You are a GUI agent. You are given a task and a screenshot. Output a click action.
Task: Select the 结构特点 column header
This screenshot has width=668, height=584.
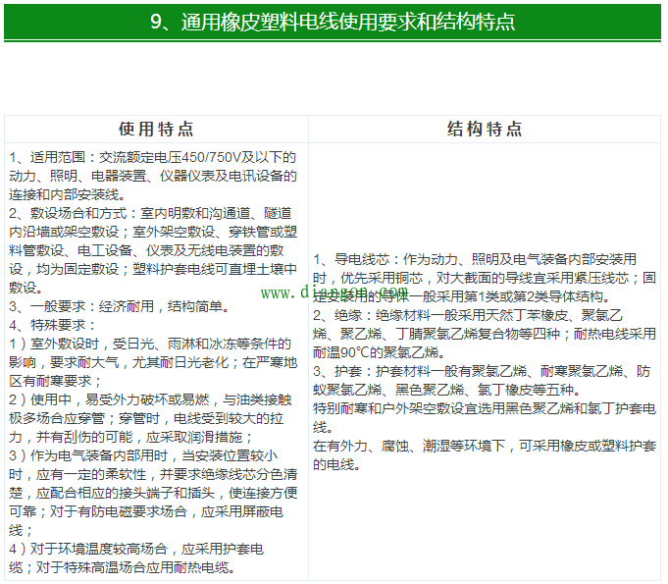tap(485, 130)
